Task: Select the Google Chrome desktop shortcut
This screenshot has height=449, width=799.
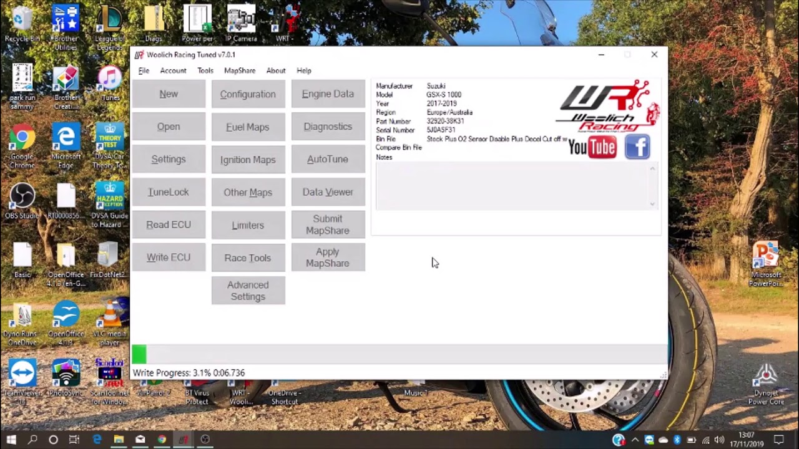Action: [x=22, y=147]
